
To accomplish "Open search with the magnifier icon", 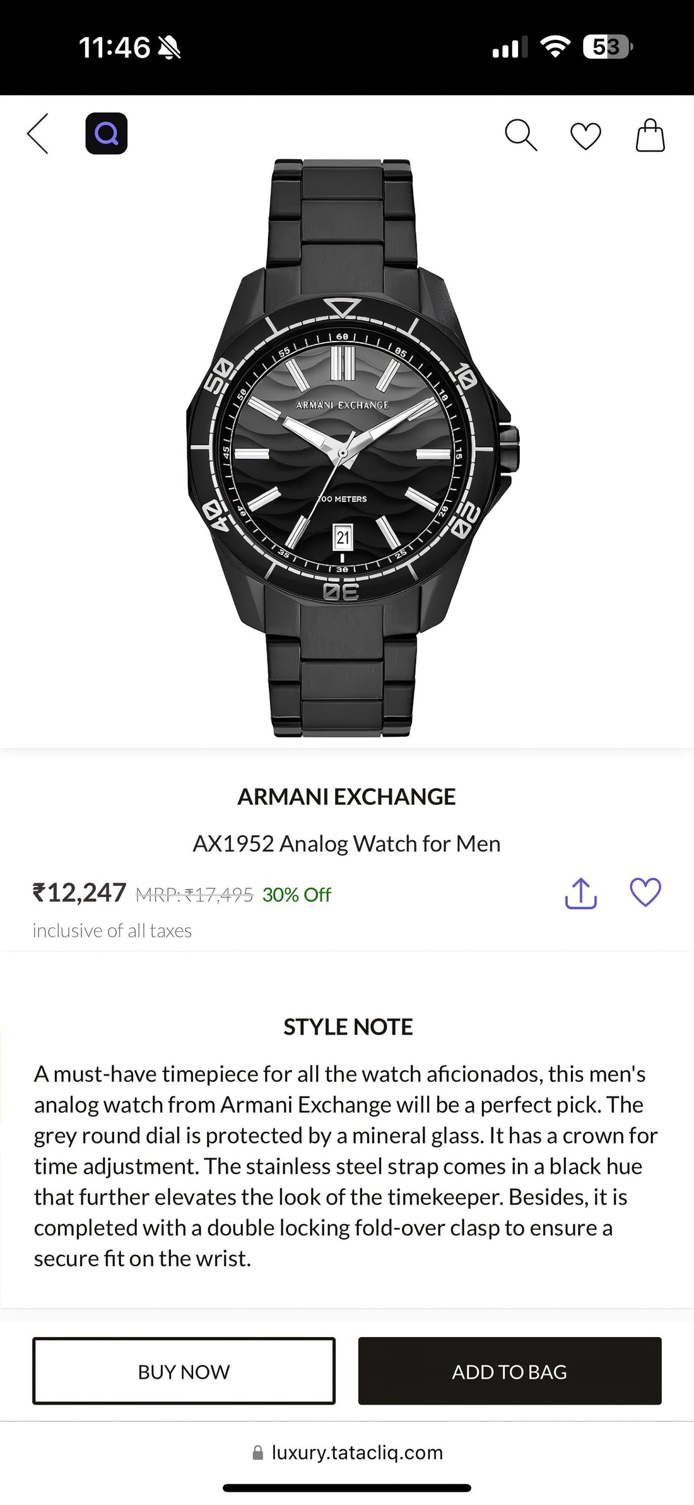I will [520, 135].
